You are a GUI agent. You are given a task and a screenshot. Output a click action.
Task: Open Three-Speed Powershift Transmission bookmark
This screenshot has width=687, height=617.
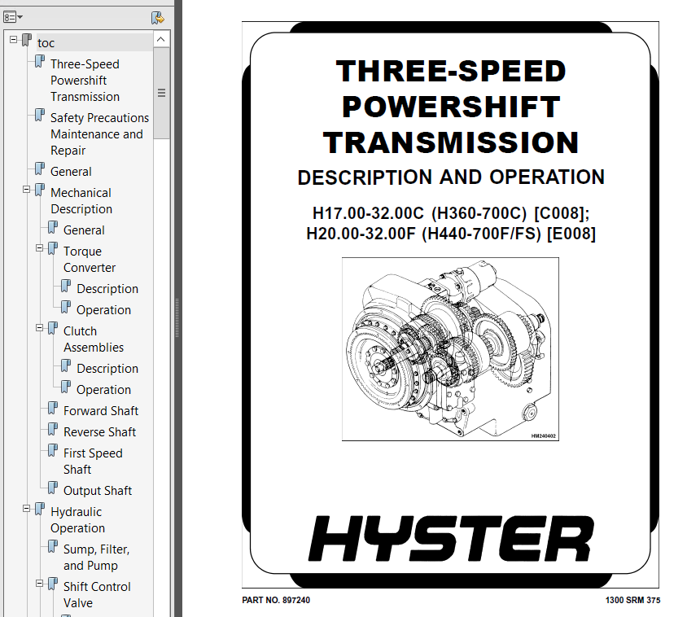(85, 81)
